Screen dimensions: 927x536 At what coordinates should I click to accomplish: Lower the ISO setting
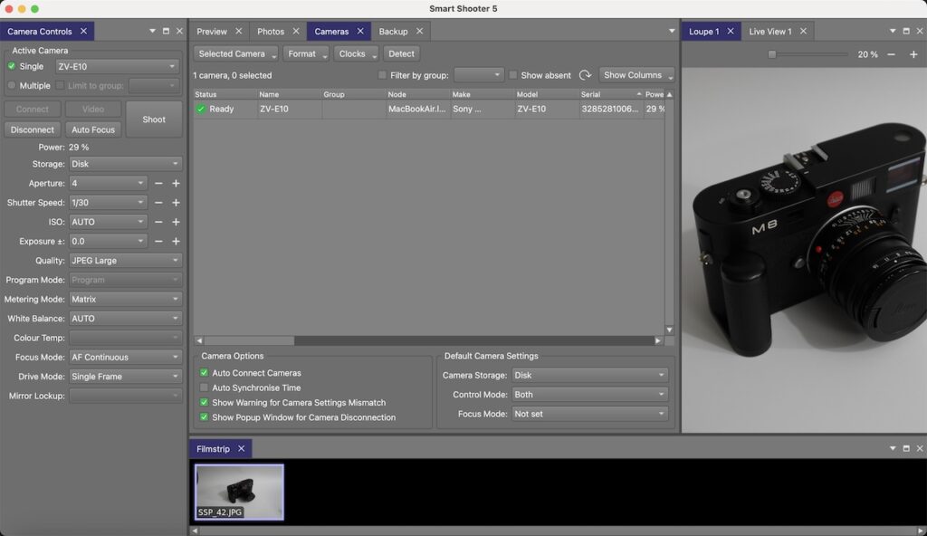tap(158, 222)
